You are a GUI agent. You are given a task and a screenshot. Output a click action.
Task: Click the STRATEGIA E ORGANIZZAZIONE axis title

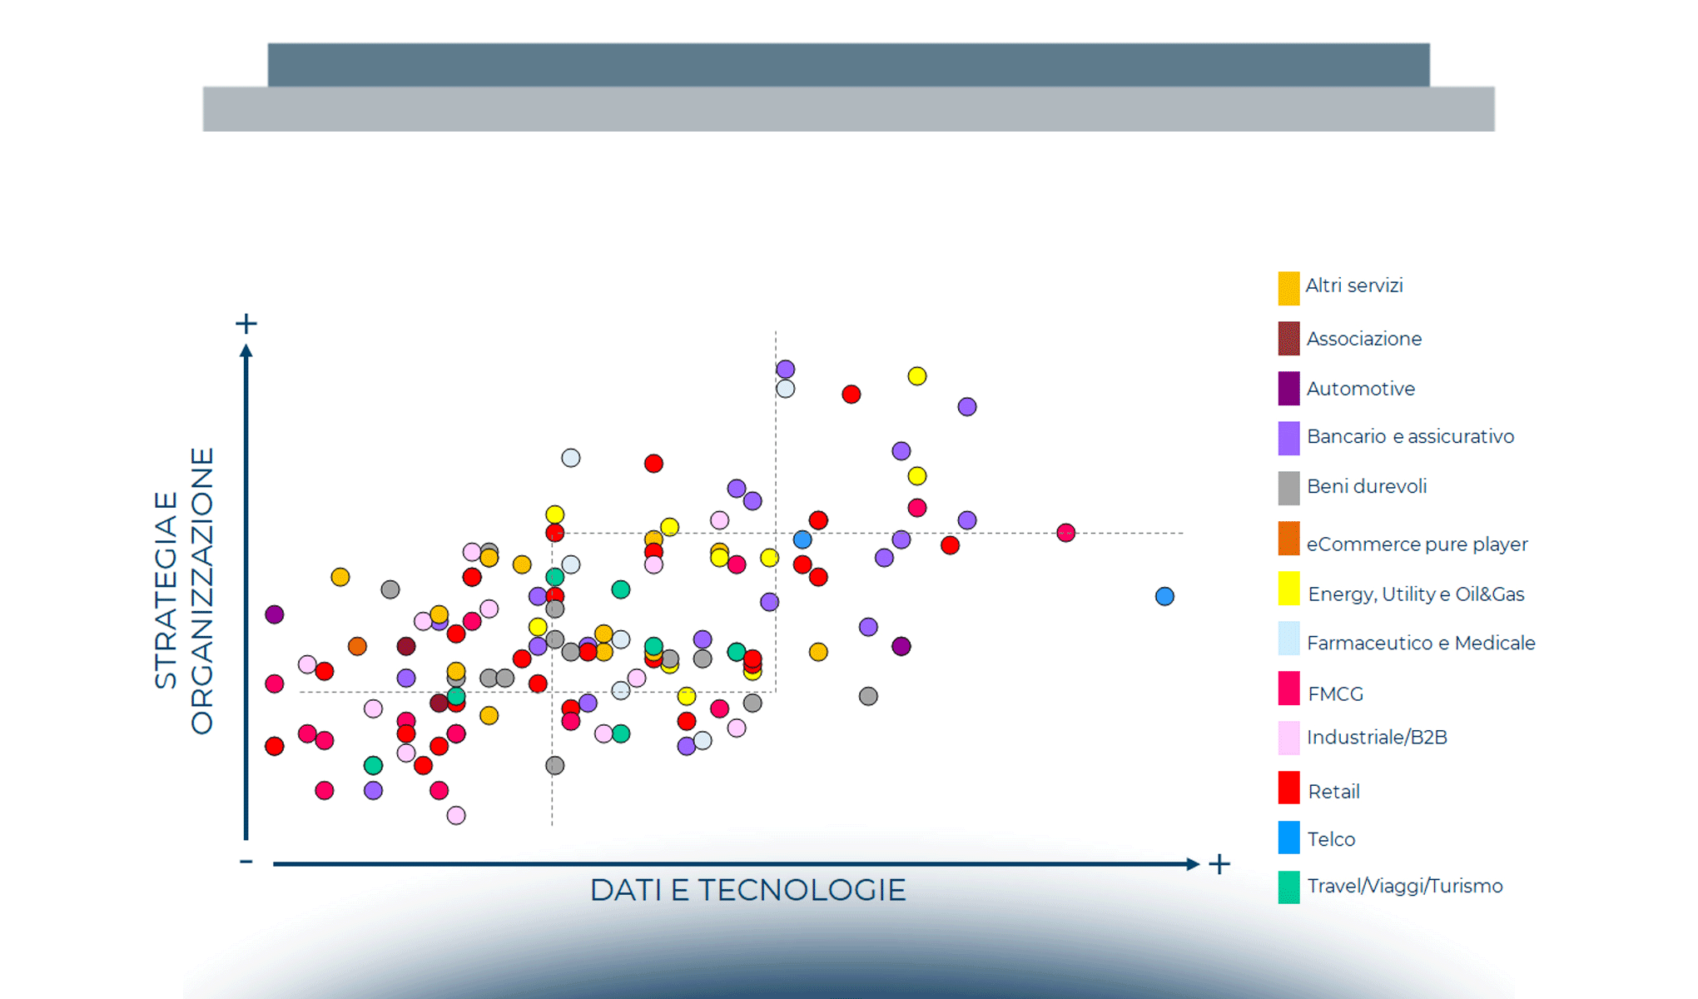[184, 591]
